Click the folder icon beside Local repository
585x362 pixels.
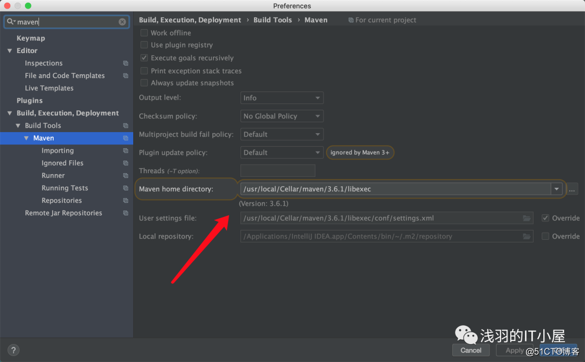click(527, 236)
